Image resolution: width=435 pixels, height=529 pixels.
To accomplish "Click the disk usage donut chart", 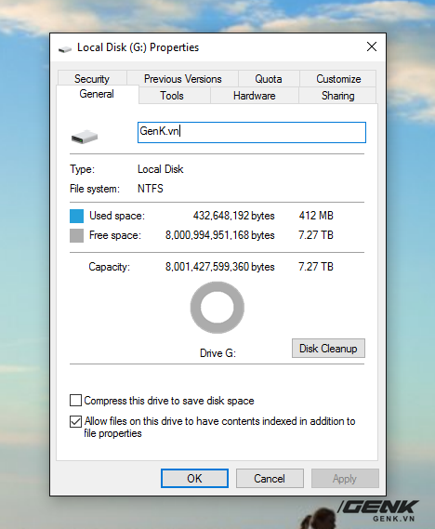I will coord(217,308).
